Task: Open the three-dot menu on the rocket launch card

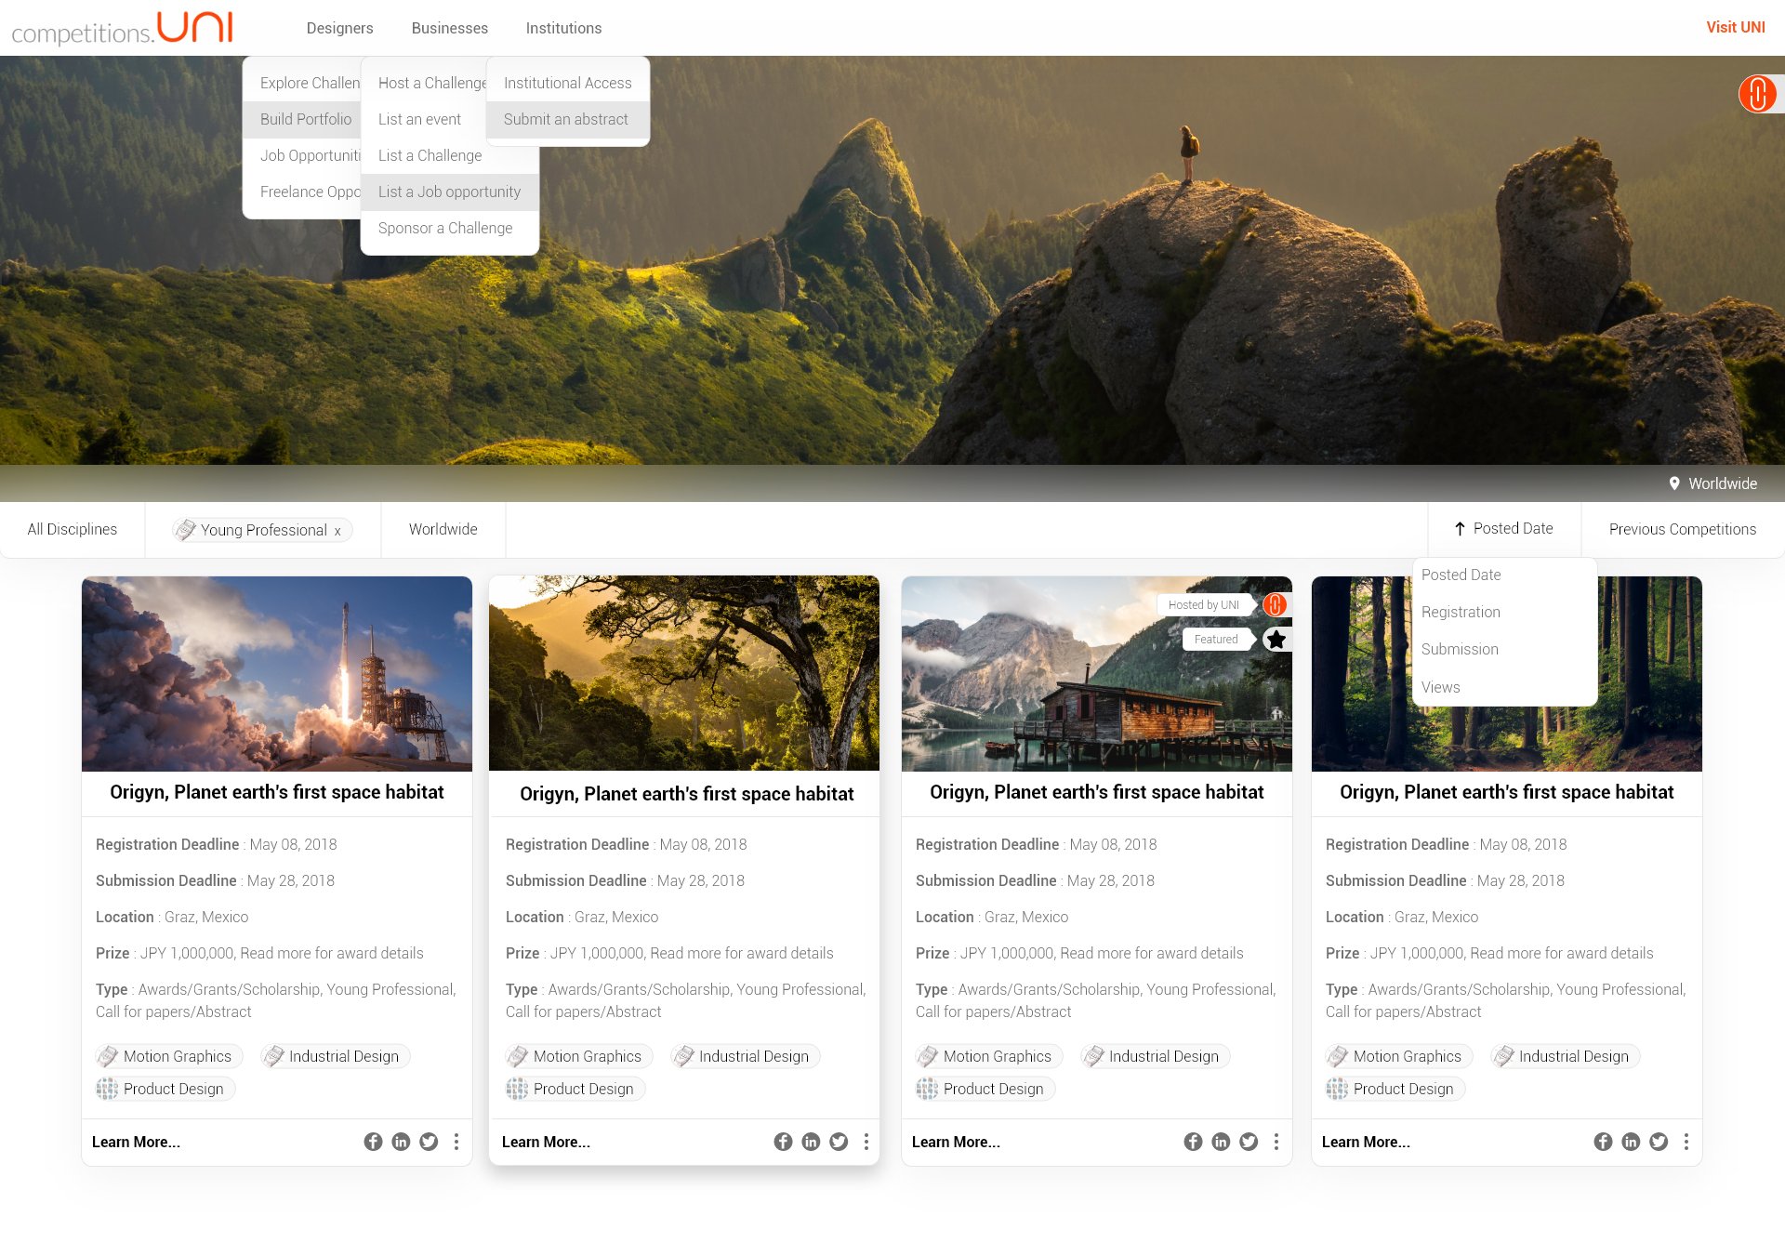Action: click(456, 1142)
